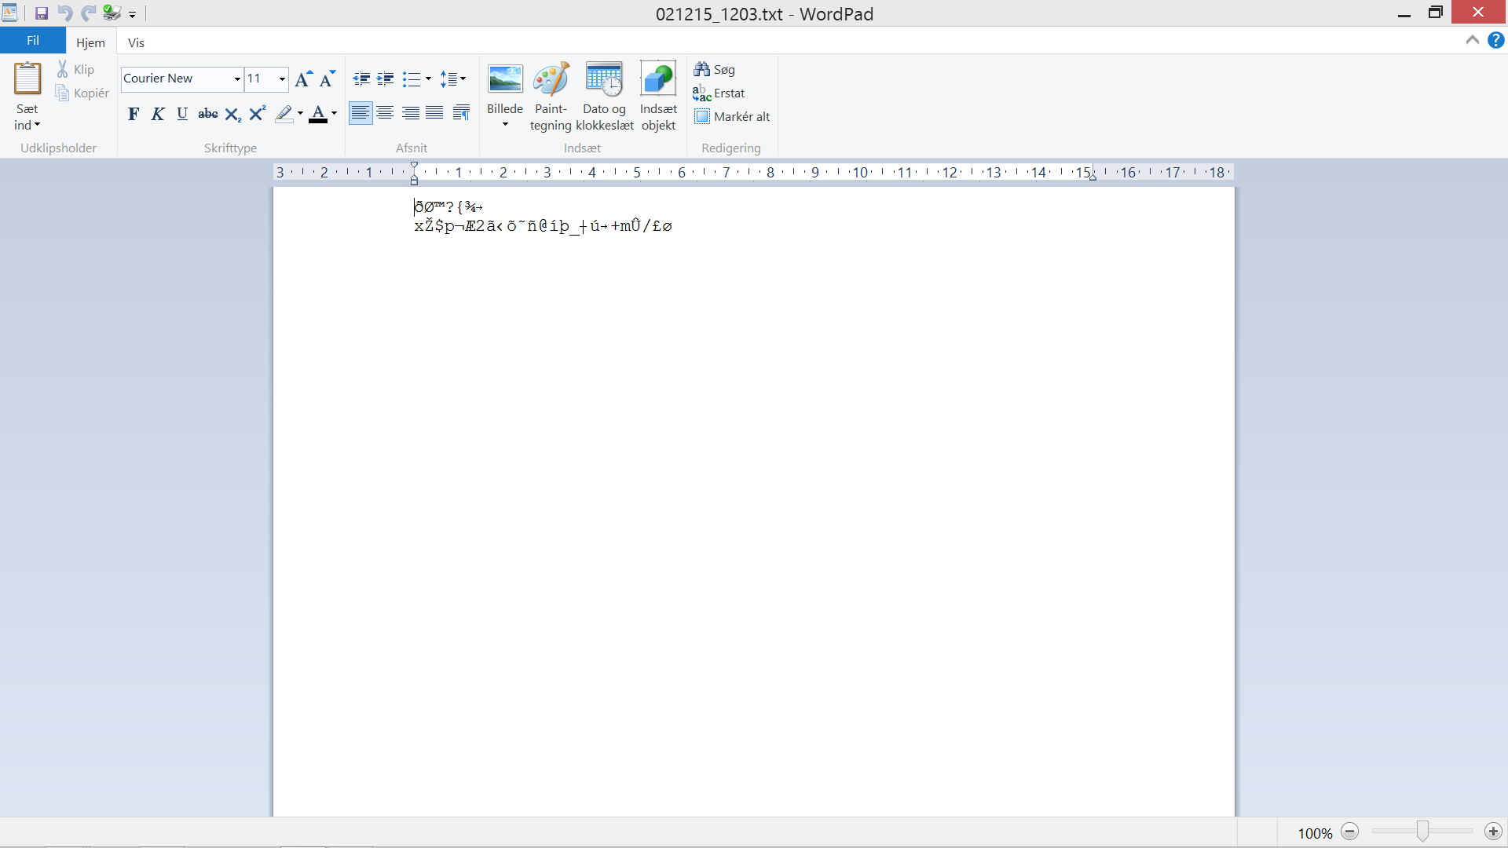
Task: Switch to the Vis tab
Action: 136,42
